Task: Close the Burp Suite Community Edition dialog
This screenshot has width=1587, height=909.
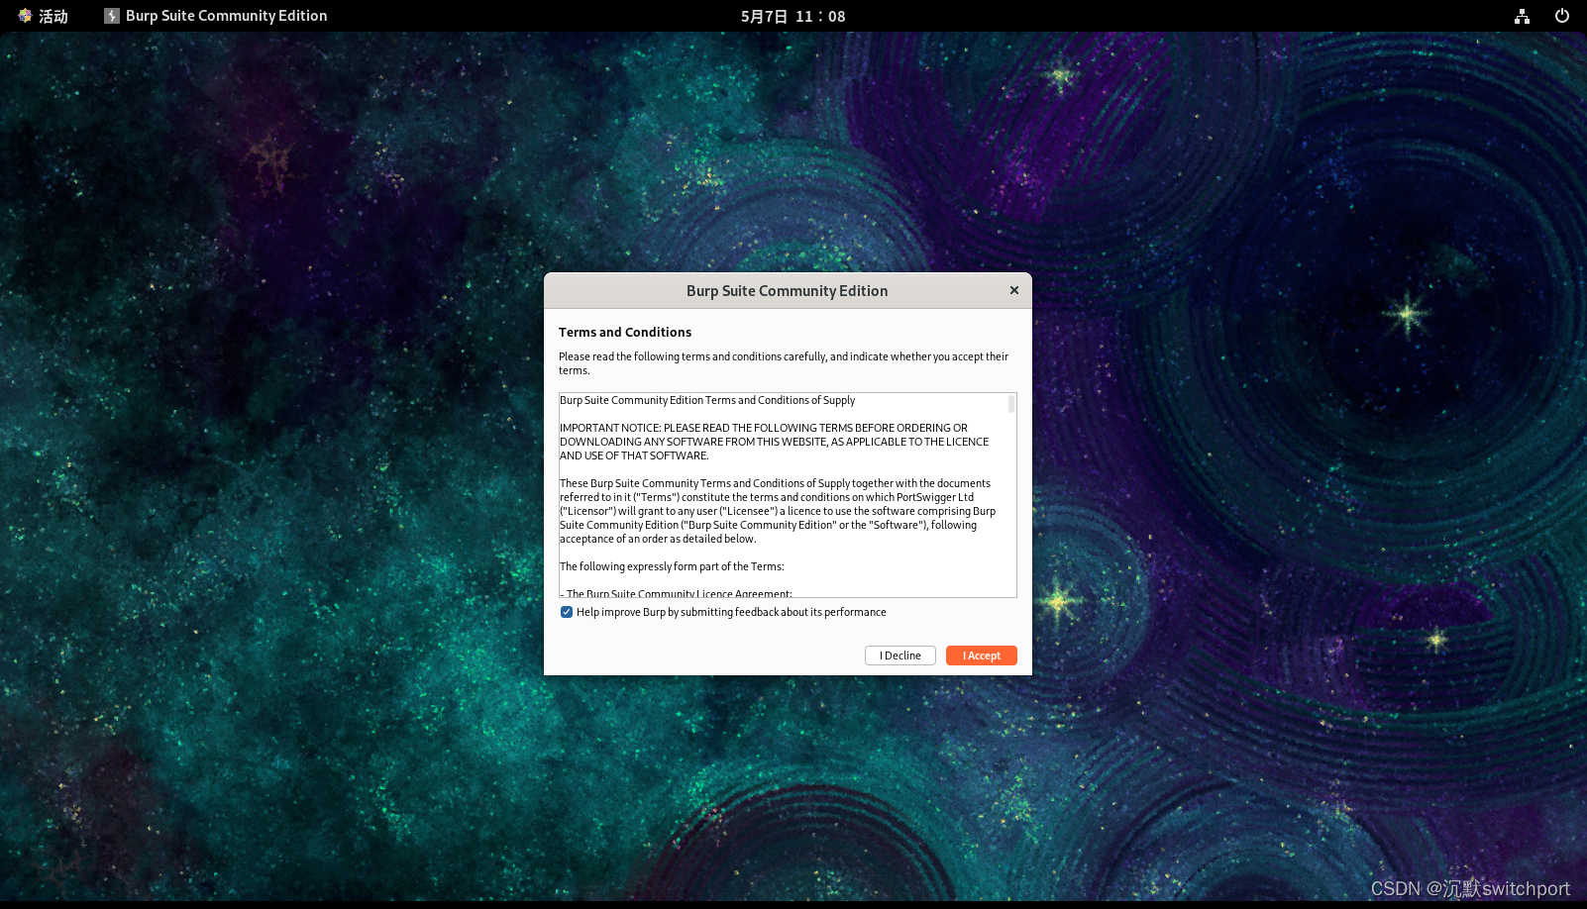Action: click(x=1013, y=290)
